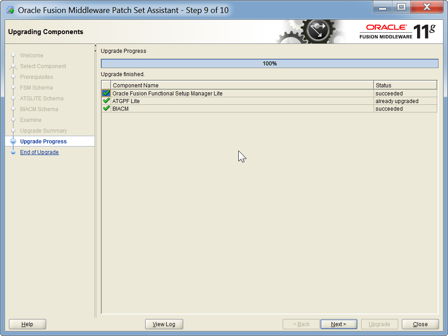The width and height of the screenshot is (448, 336).
Task: Go to the next step with Next
Action: 339,324
